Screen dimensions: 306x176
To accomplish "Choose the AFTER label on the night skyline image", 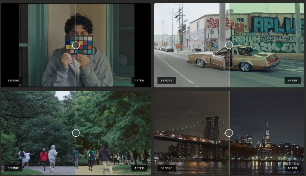I will click(x=292, y=168).
